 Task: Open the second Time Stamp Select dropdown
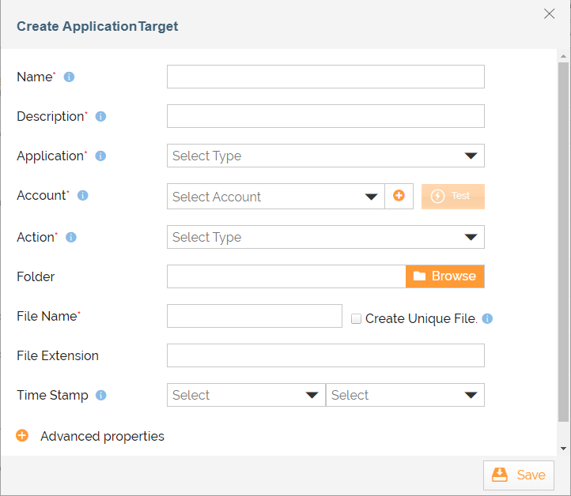pos(405,395)
